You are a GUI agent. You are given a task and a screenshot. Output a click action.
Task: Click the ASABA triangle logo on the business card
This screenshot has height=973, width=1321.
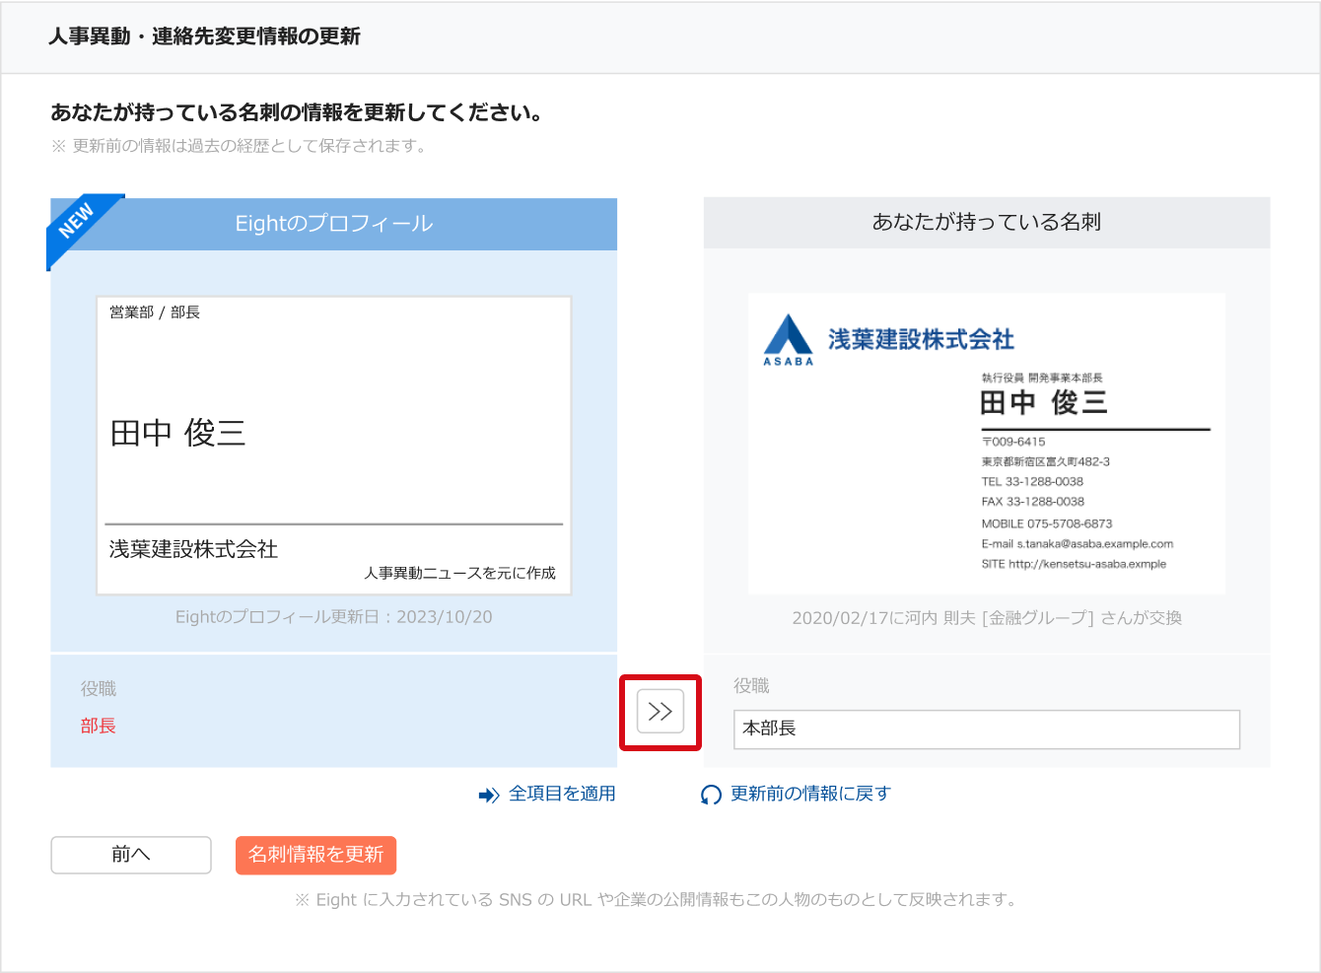[788, 338]
